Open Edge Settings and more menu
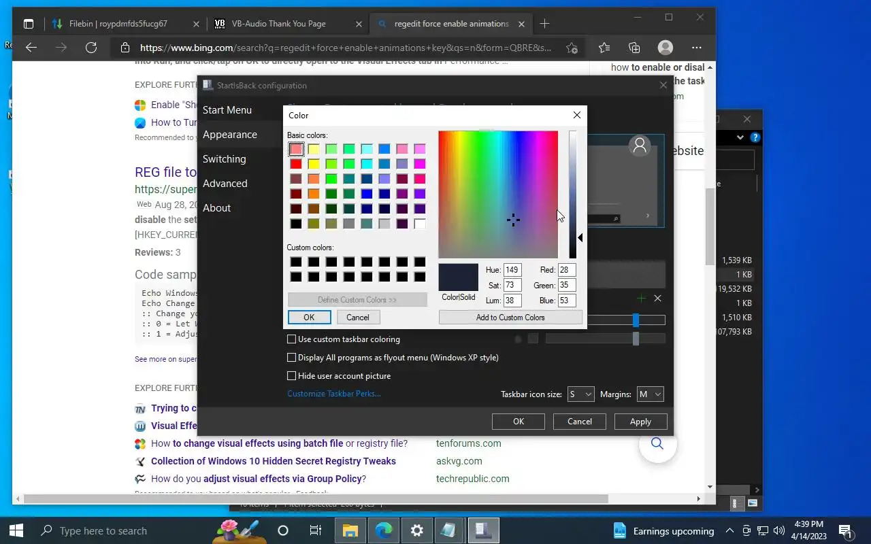 tap(696, 48)
